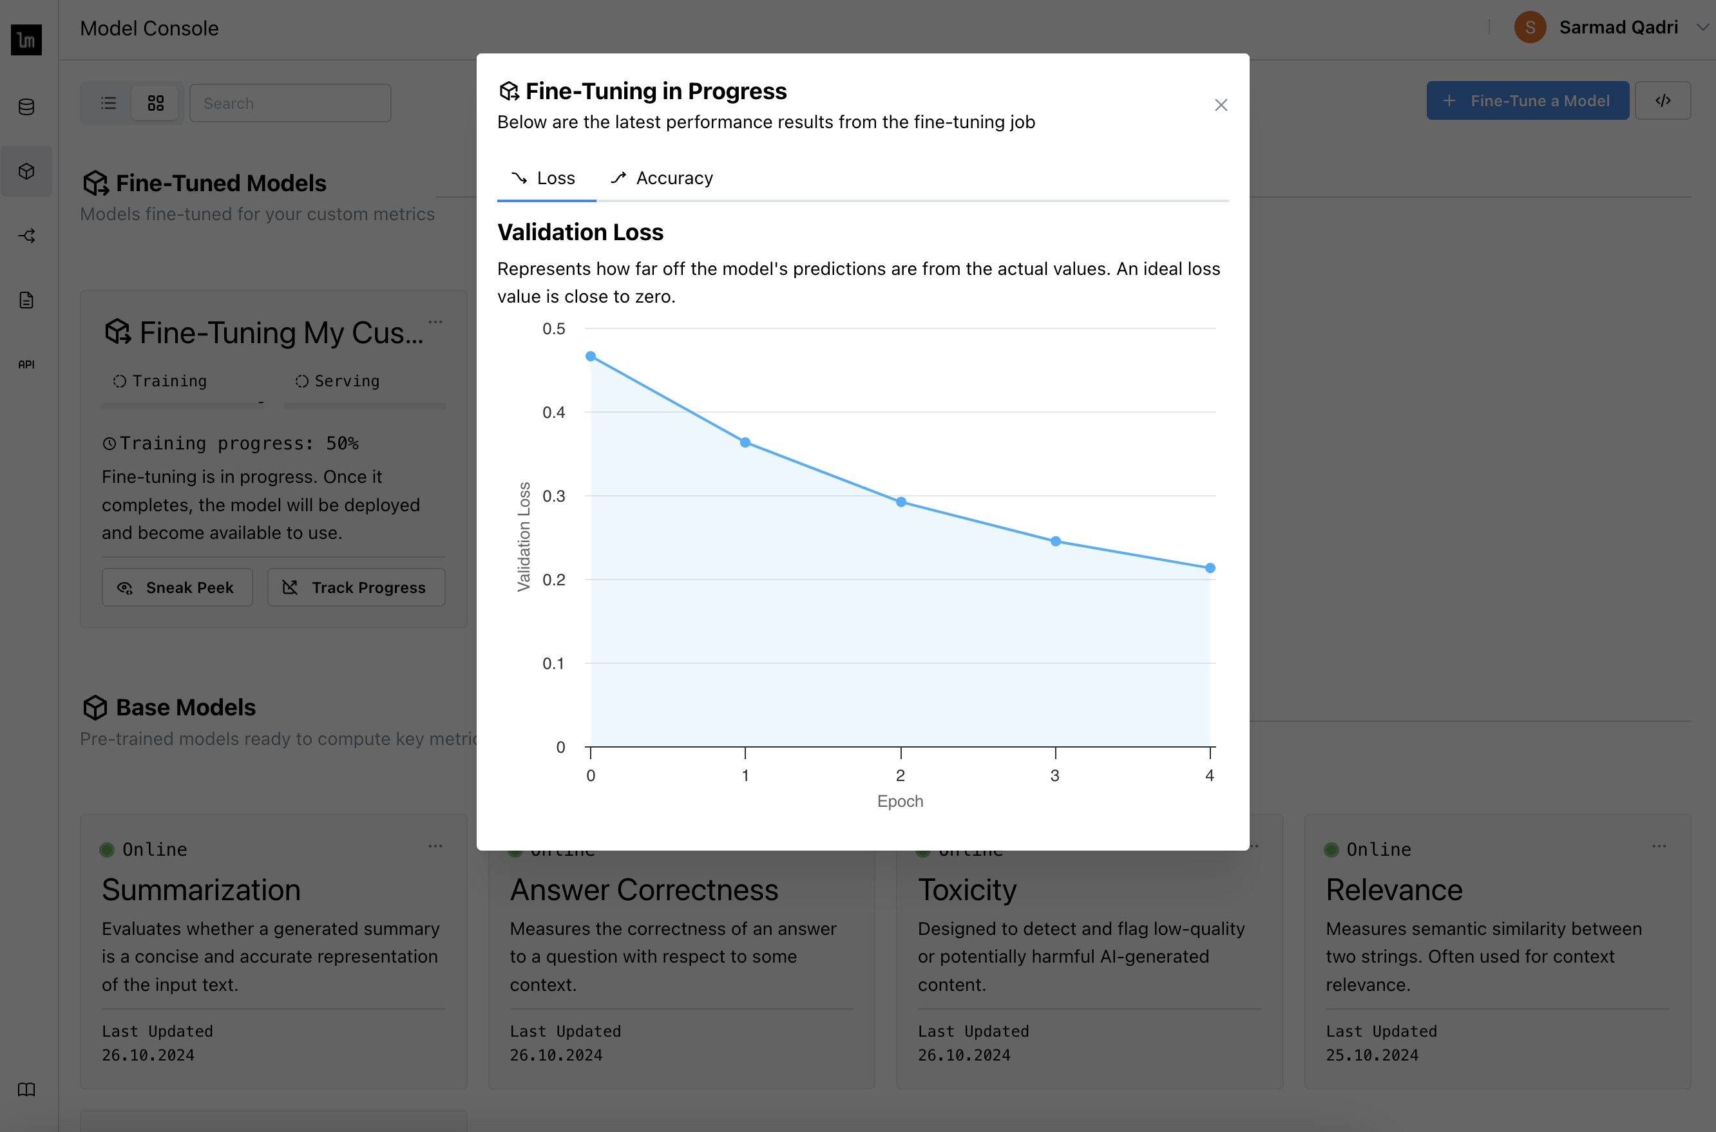Click the Base Models heading icon
The width and height of the screenshot is (1716, 1132).
95,708
